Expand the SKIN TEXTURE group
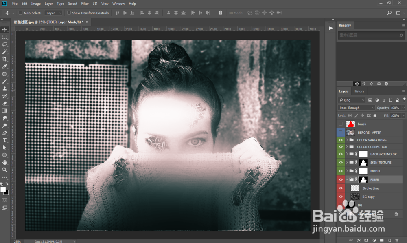This screenshot has width=407, height=243. coord(347,163)
